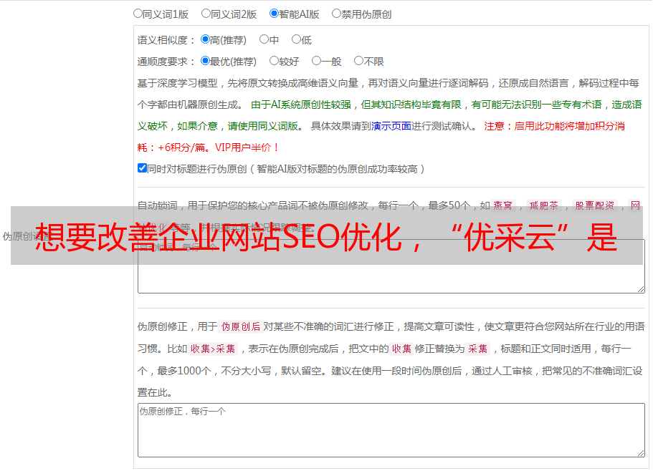Click the 收集>采集 example tag

[213, 349]
